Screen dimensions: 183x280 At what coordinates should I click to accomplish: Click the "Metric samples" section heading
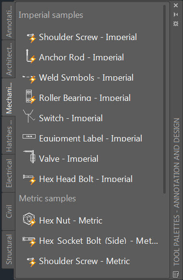point(48,198)
